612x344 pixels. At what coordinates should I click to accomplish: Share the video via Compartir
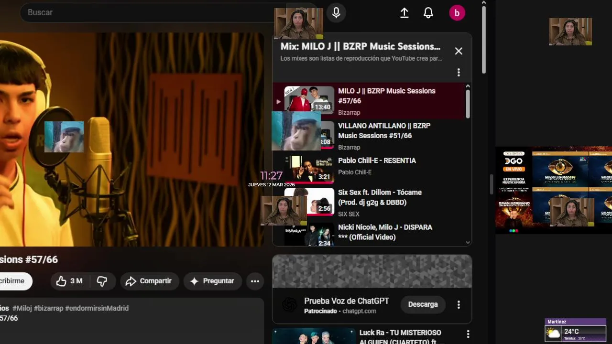(149, 281)
